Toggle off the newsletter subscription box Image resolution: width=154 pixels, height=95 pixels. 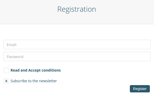pos(6,81)
